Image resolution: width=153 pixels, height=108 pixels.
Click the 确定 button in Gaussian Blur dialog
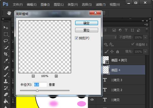pos(86,23)
